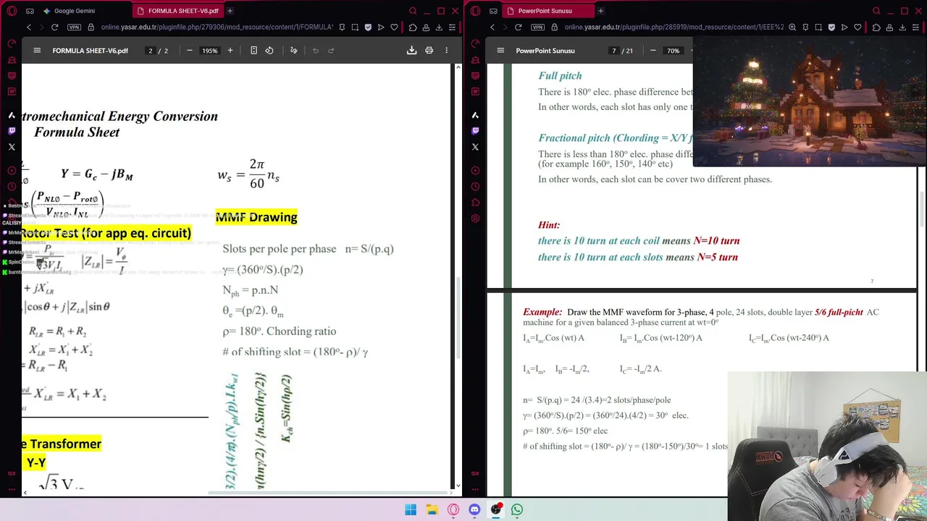
Task: Toggle VPN badge in left browser address bar
Action: (x=73, y=27)
